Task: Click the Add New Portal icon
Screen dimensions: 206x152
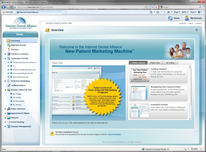Action: 9,45
